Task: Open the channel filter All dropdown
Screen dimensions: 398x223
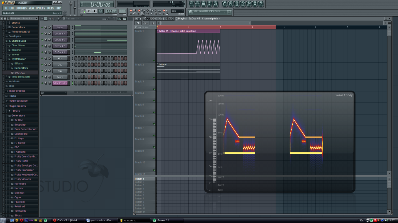Action: click(x=54, y=93)
